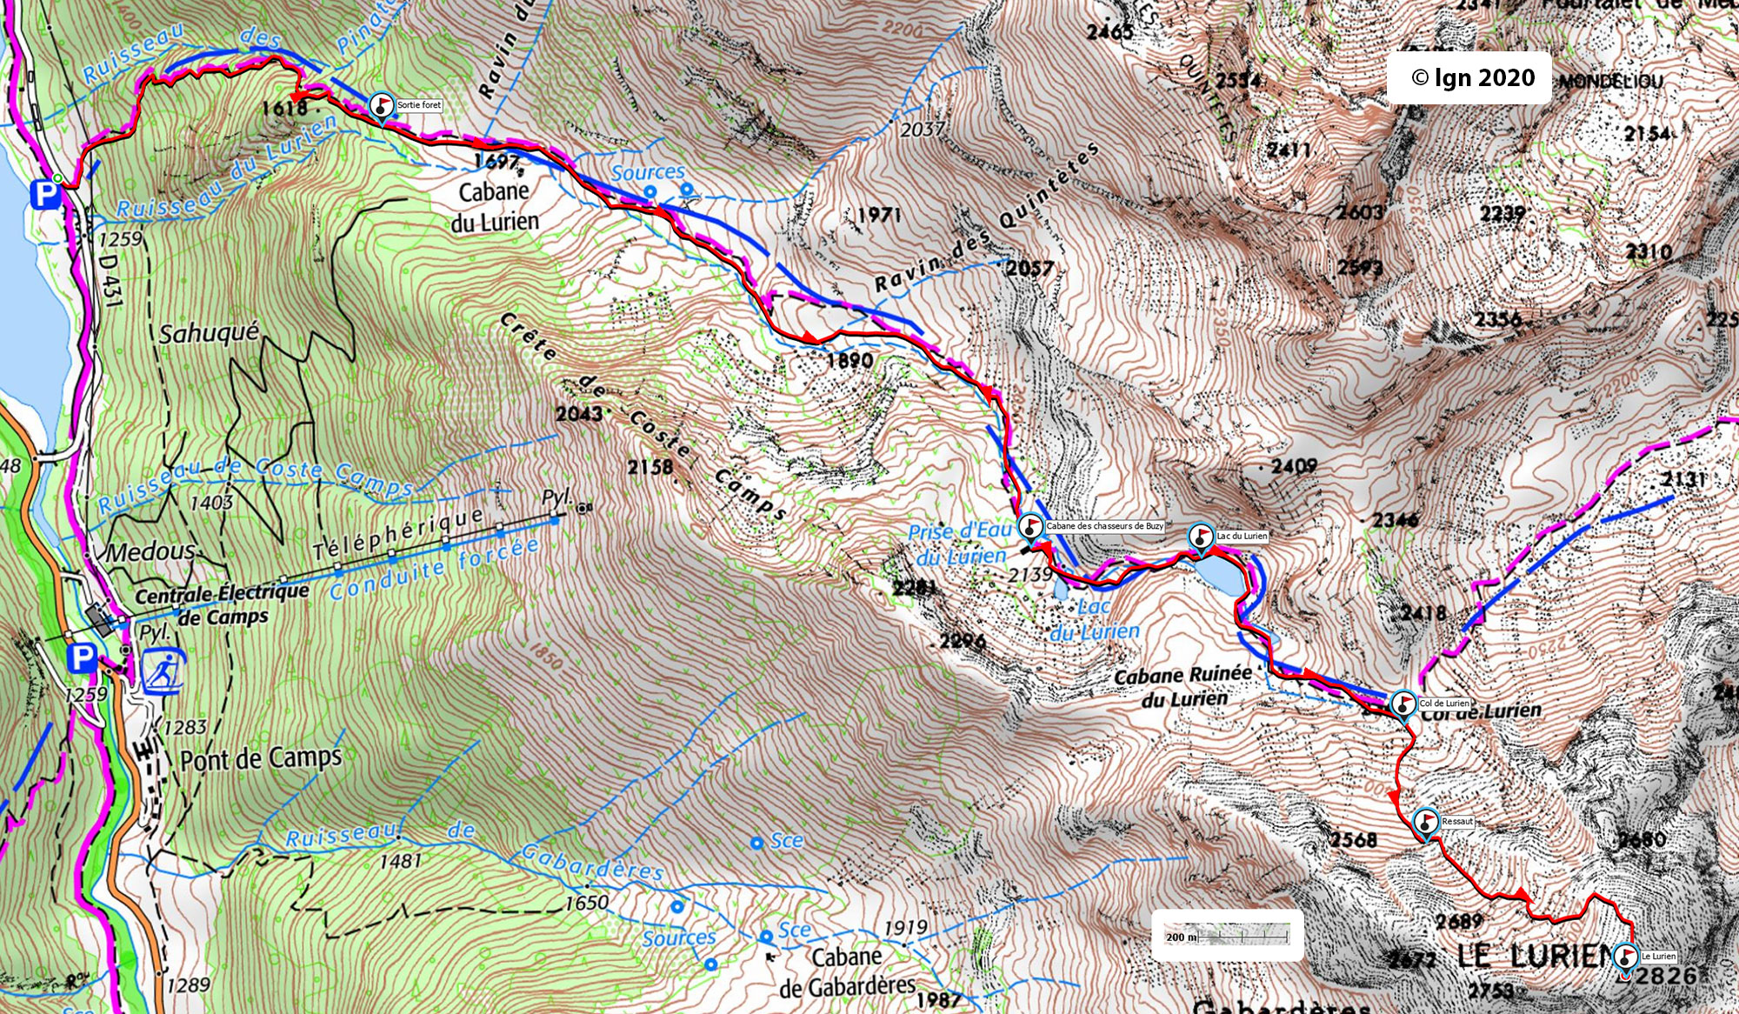
Task: Click the Lac du Lurien marker label
Action: tap(1242, 536)
